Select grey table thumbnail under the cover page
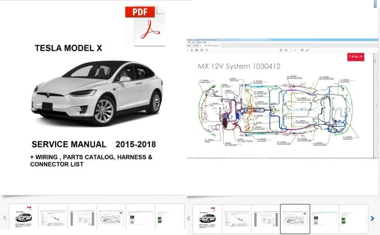 click(82, 216)
